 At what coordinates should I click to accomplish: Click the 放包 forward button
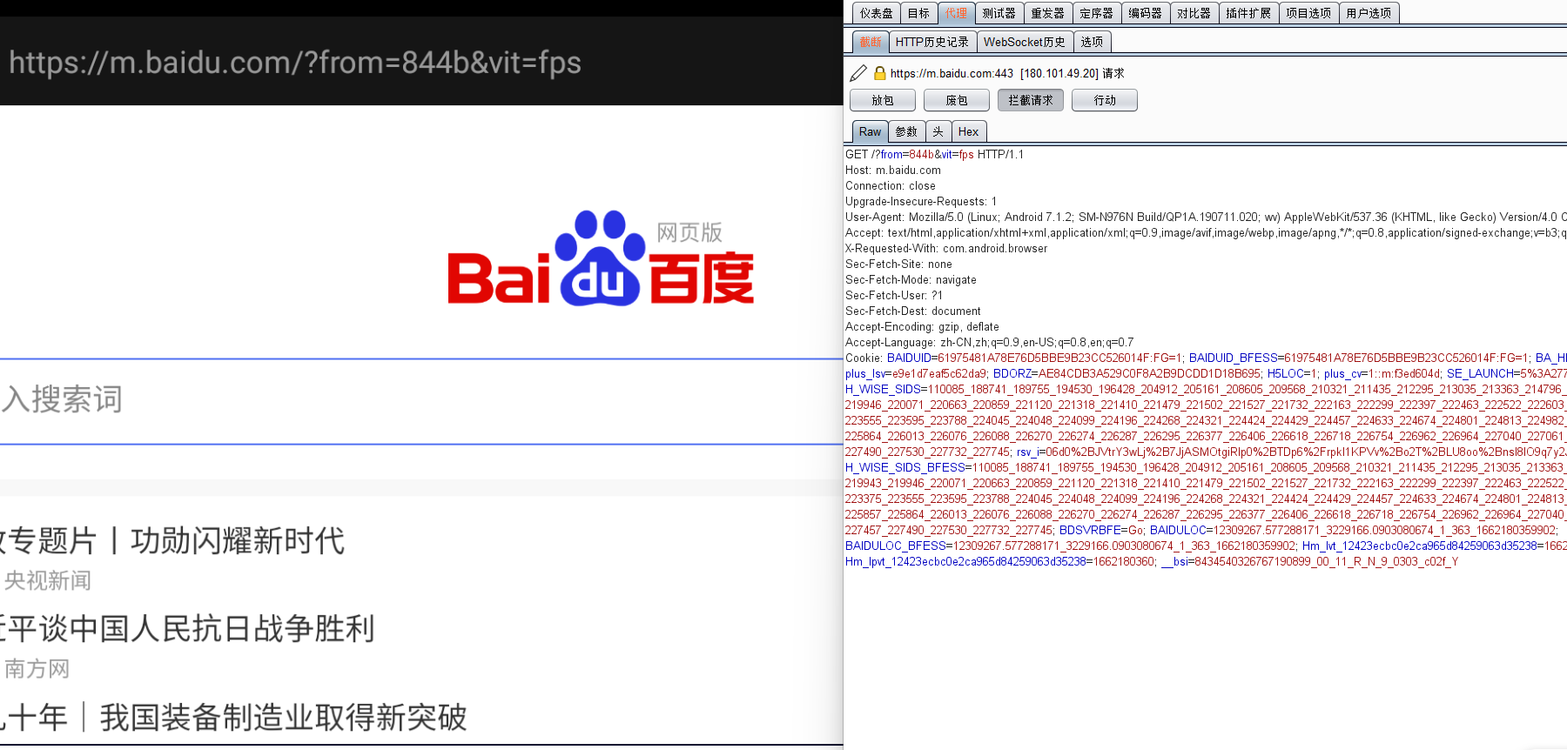883,101
